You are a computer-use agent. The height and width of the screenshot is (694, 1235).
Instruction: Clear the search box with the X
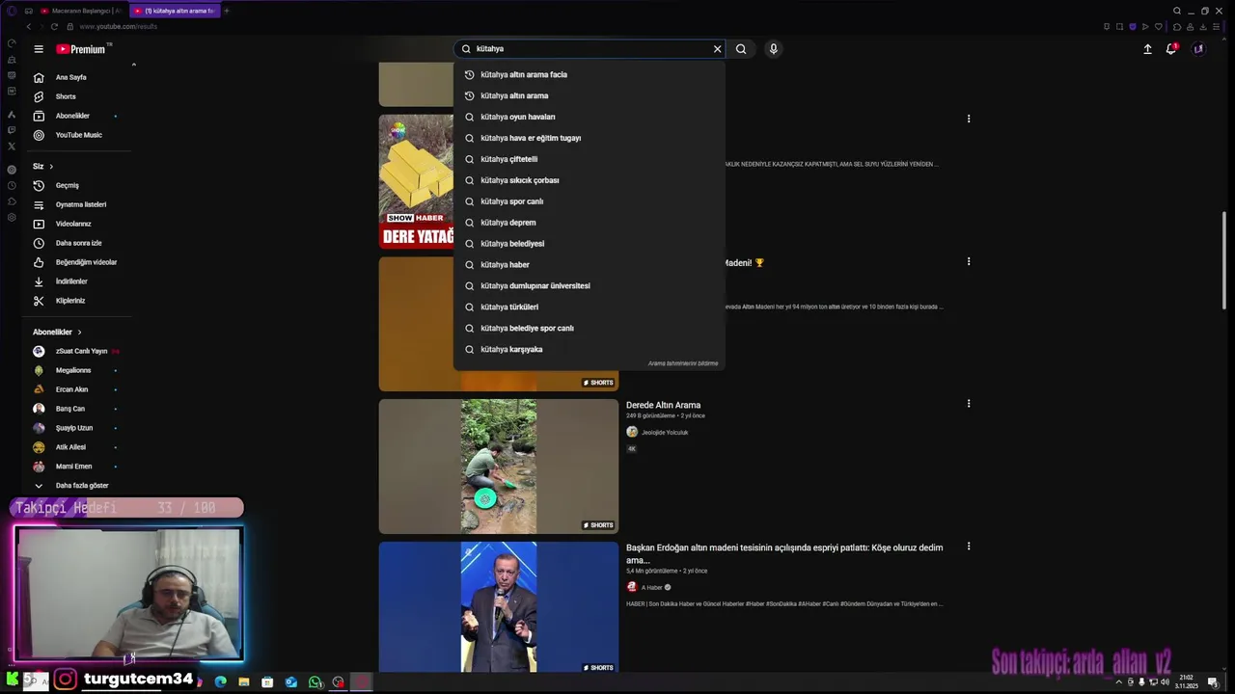[717, 49]
